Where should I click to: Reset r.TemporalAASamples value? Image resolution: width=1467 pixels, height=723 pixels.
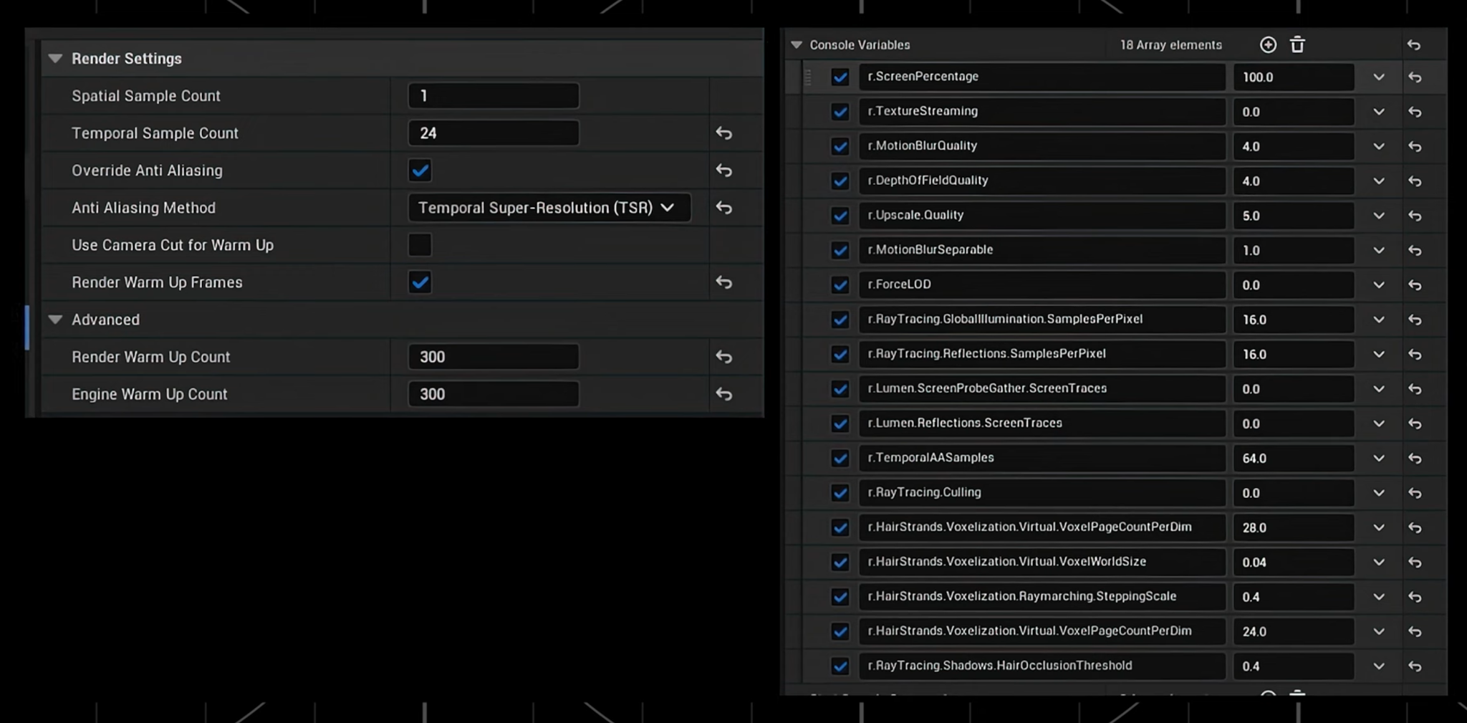click(1417, 458)
